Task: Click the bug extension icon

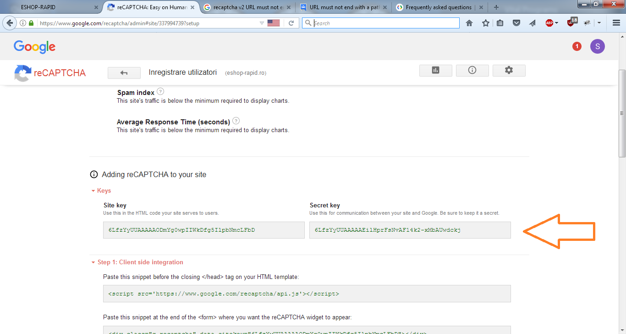Action: coord(587,23)
